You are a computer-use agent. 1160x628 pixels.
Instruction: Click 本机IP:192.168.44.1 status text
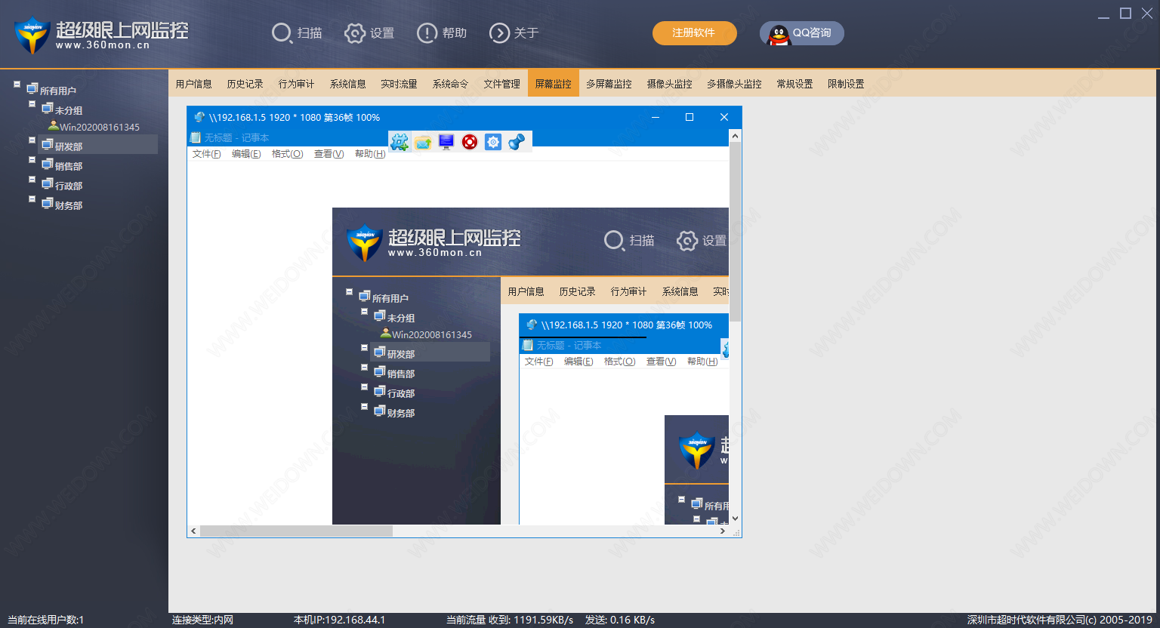pyautogui.click(x=340, y=620)
